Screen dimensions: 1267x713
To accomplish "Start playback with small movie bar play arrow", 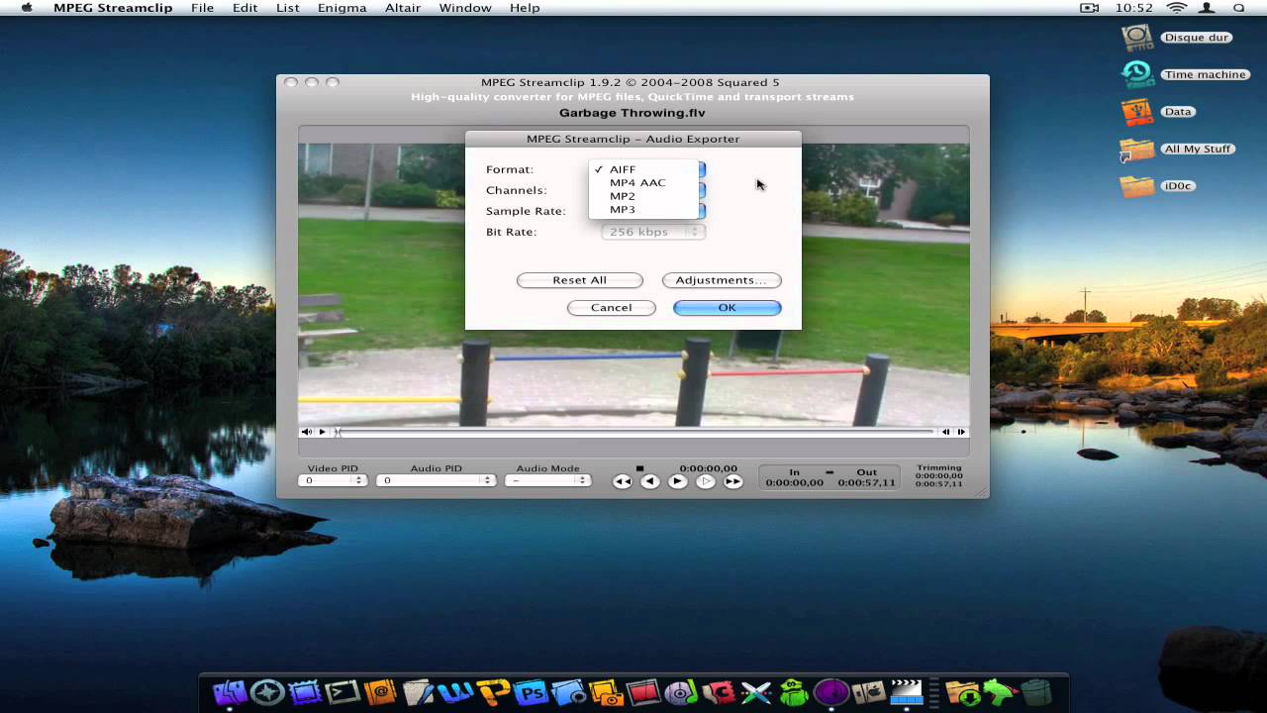I will click(x=322, y=432).
